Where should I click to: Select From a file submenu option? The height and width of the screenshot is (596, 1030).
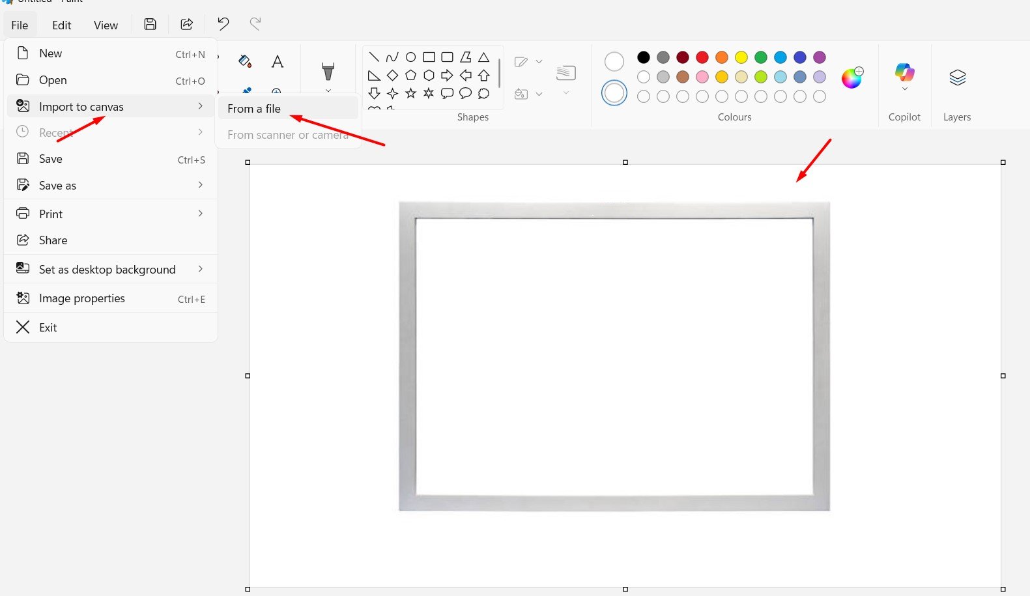[288, 109]
